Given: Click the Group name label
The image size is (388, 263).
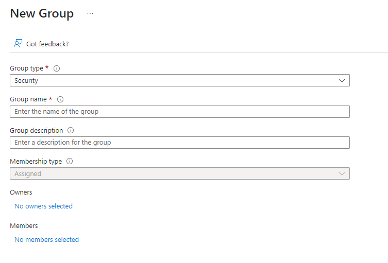Looking at the screenshot, I should click(28, 99).
